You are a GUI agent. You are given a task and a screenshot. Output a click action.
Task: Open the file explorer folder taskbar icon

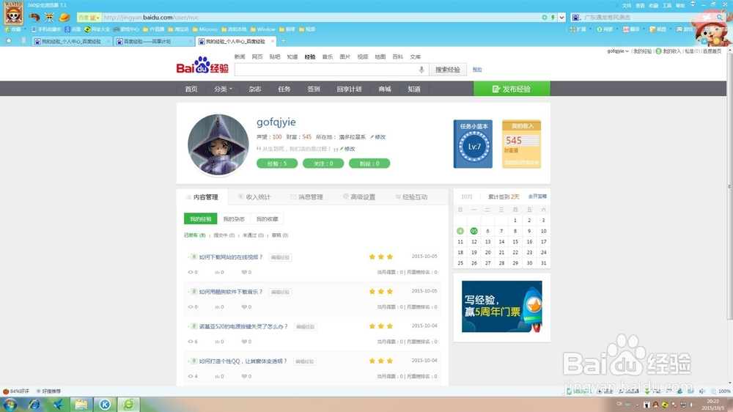[81, 405]
